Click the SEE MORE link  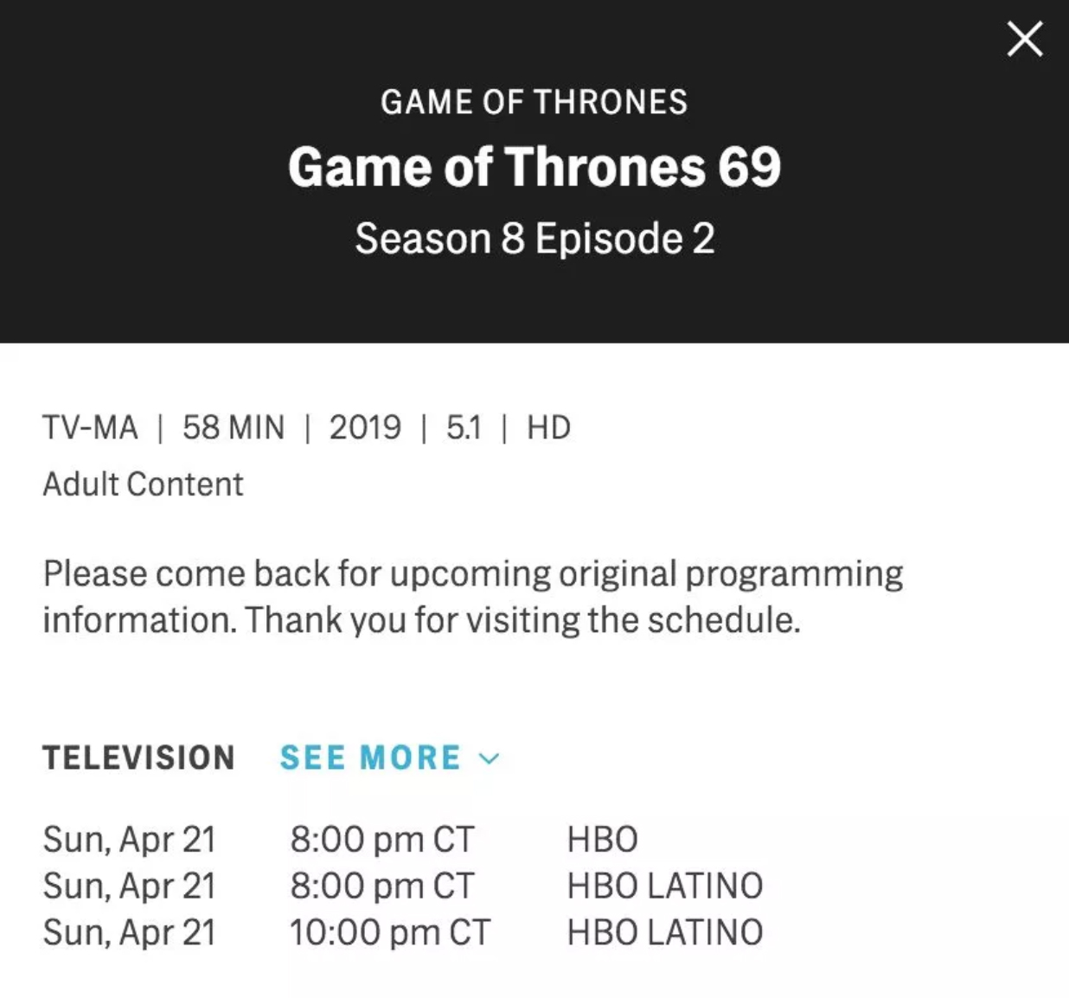pyautogui.click(x=370, y=758)
